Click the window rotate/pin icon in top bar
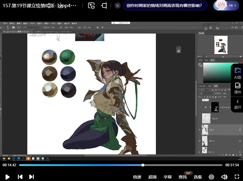Viewport: 243px width, 181px height. (x=104, y=5)
